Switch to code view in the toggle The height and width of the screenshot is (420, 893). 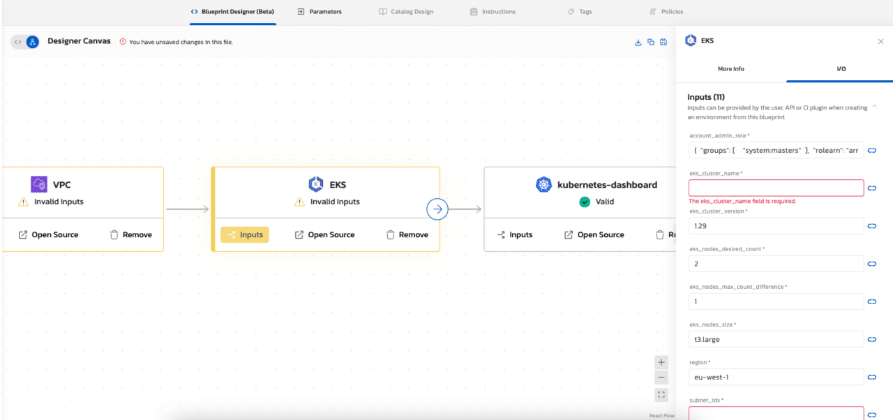tap(18, 42)
